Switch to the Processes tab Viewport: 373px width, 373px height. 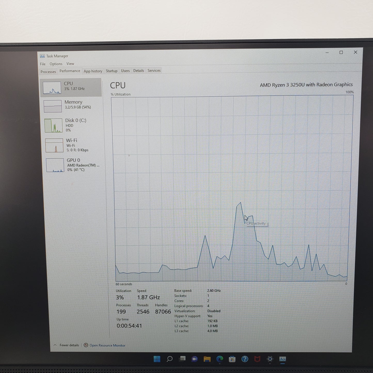tap(48, 72)
